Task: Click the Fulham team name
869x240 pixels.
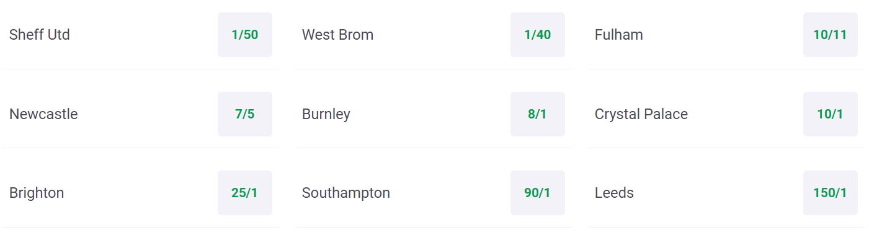Action: pyautogui.click(x=619, y=35)
